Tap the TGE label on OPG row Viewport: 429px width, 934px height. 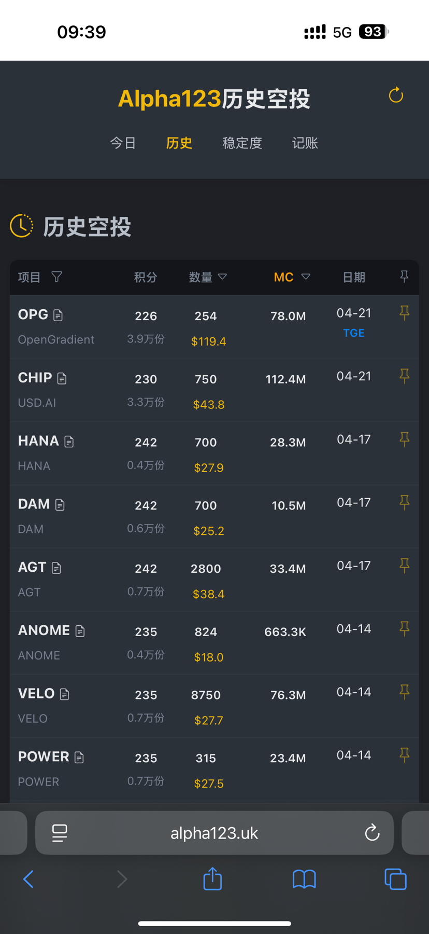(354, 333)
